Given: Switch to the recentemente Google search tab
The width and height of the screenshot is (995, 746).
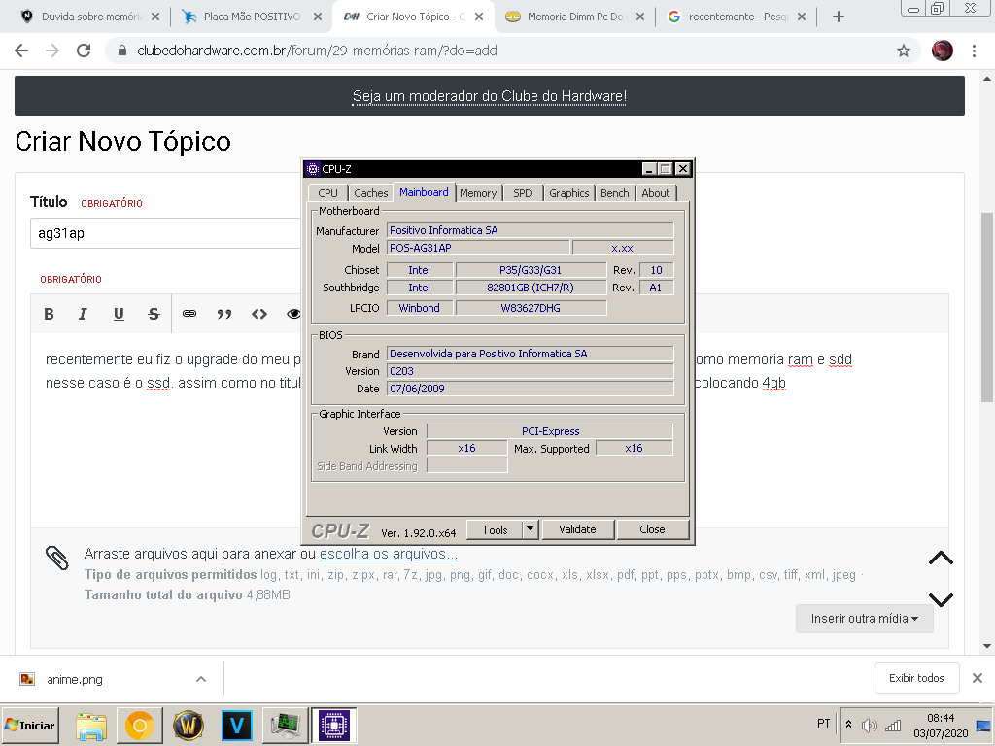Looking at the screenshot, I should coord(737,17).
